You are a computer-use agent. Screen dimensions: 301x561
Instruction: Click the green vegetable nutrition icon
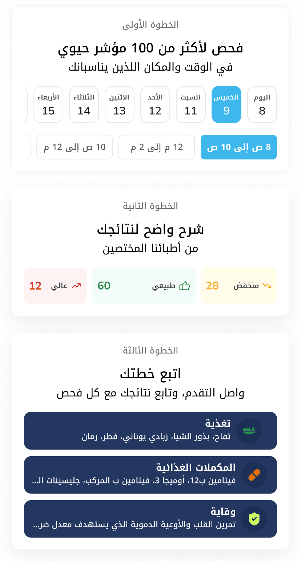[x=249, y=431]
